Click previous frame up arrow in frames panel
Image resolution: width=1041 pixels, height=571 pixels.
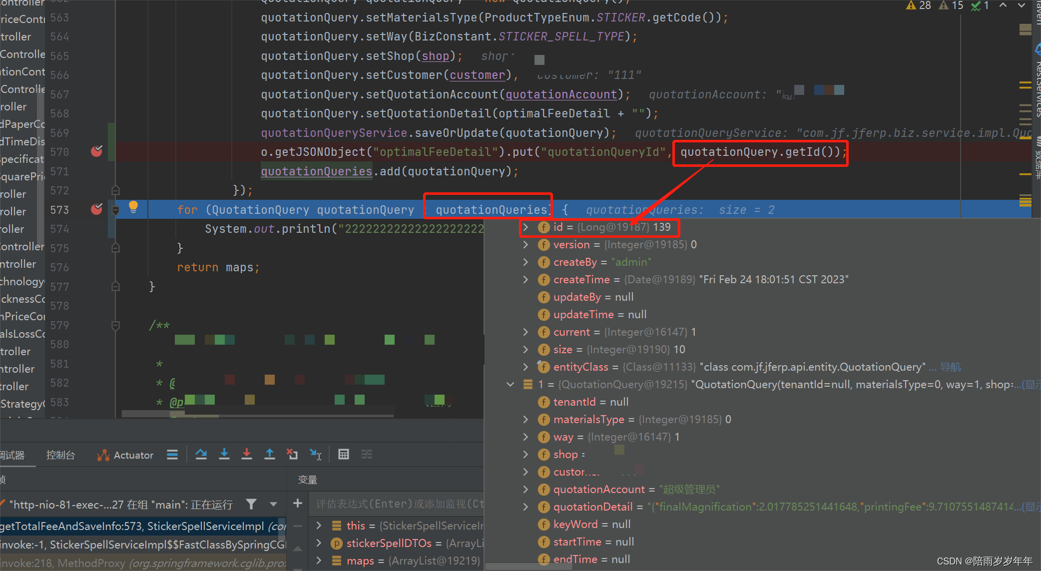298,549
